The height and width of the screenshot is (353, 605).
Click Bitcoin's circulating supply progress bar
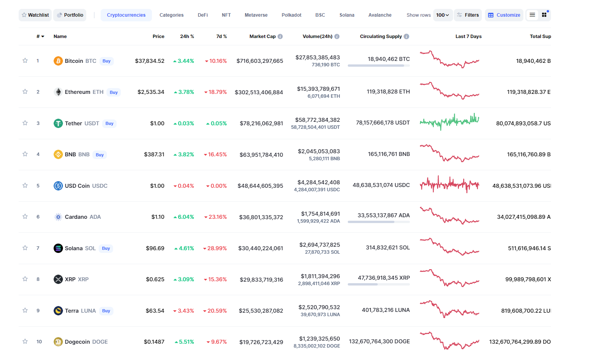point(378,66)
